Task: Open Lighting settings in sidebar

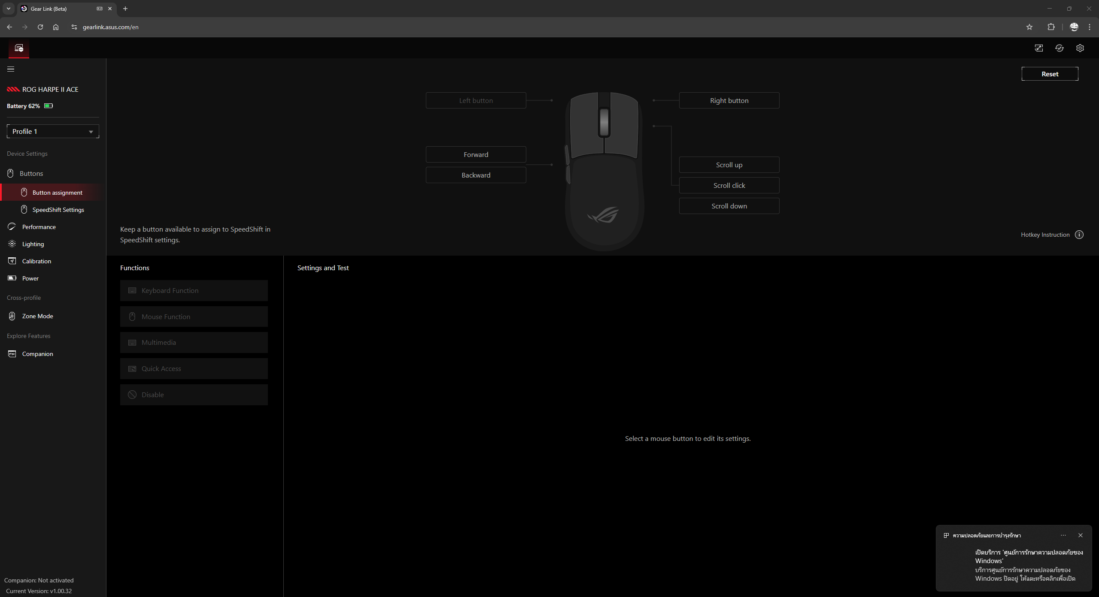Action: (33, 244)
